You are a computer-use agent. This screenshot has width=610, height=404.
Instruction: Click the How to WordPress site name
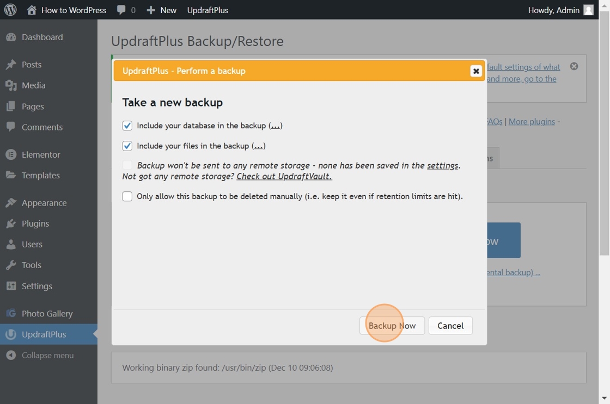pyautogui.click(x=74, y=10)
